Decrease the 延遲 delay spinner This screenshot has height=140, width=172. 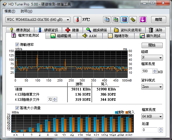[161, 131]
